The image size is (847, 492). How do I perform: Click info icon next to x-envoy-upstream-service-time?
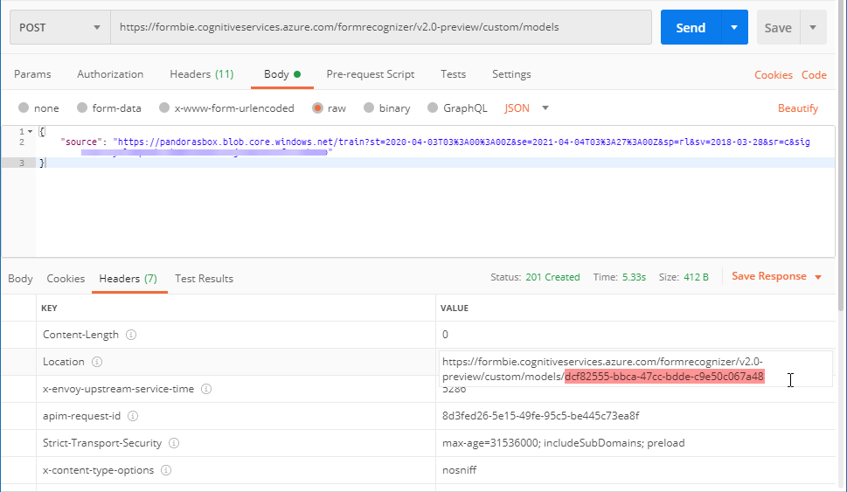(205, 389)
